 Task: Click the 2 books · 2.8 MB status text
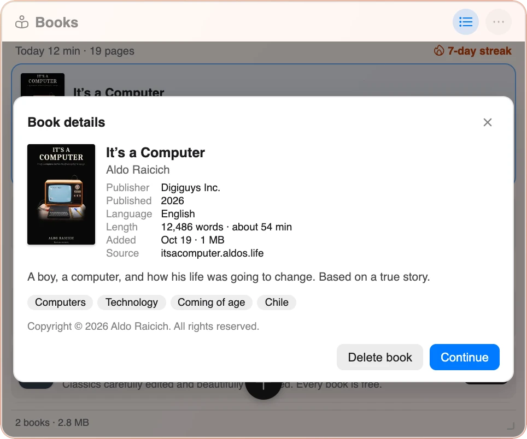click(x=52, y=422)
